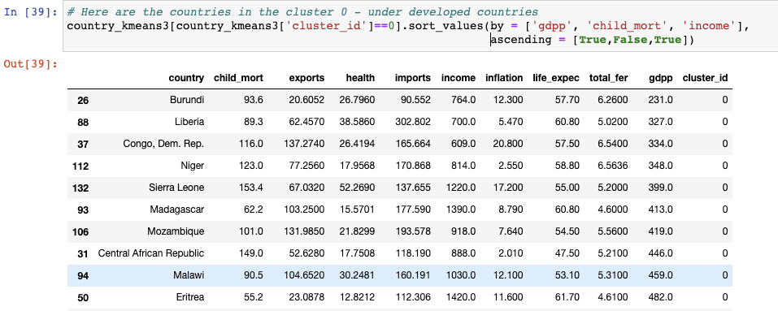The height and width of the screenshot is (311, 778).
Task: Click row index 37
Action: [x=83, y=144]
